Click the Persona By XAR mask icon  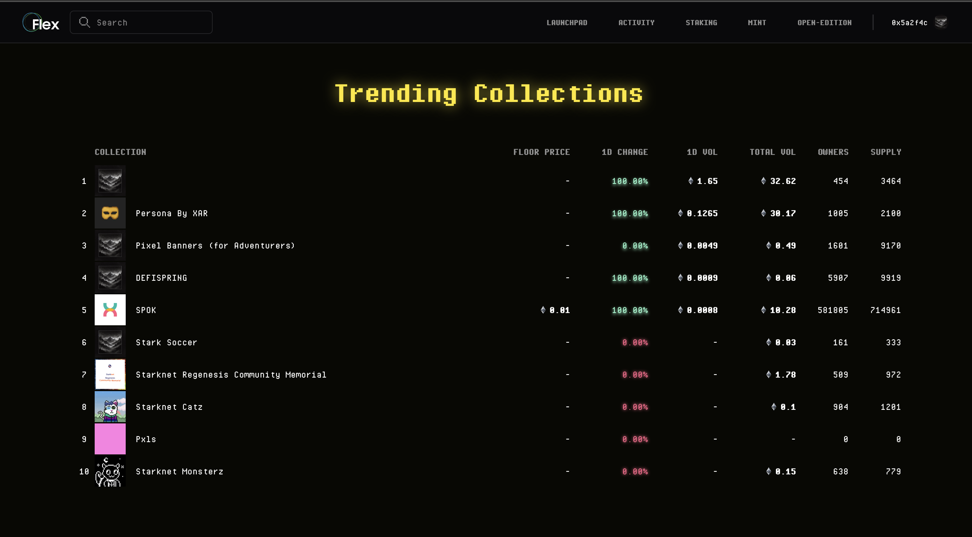tap(110, 213)
